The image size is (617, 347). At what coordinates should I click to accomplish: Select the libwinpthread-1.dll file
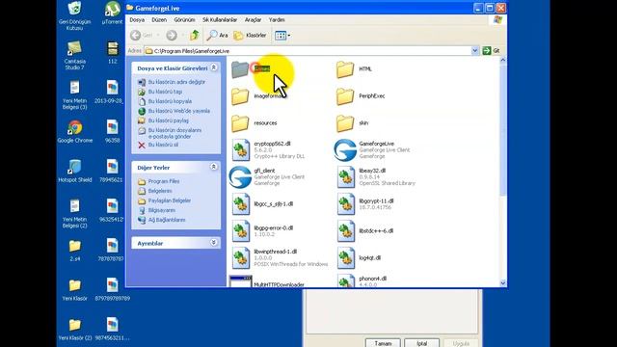[280, 257]
